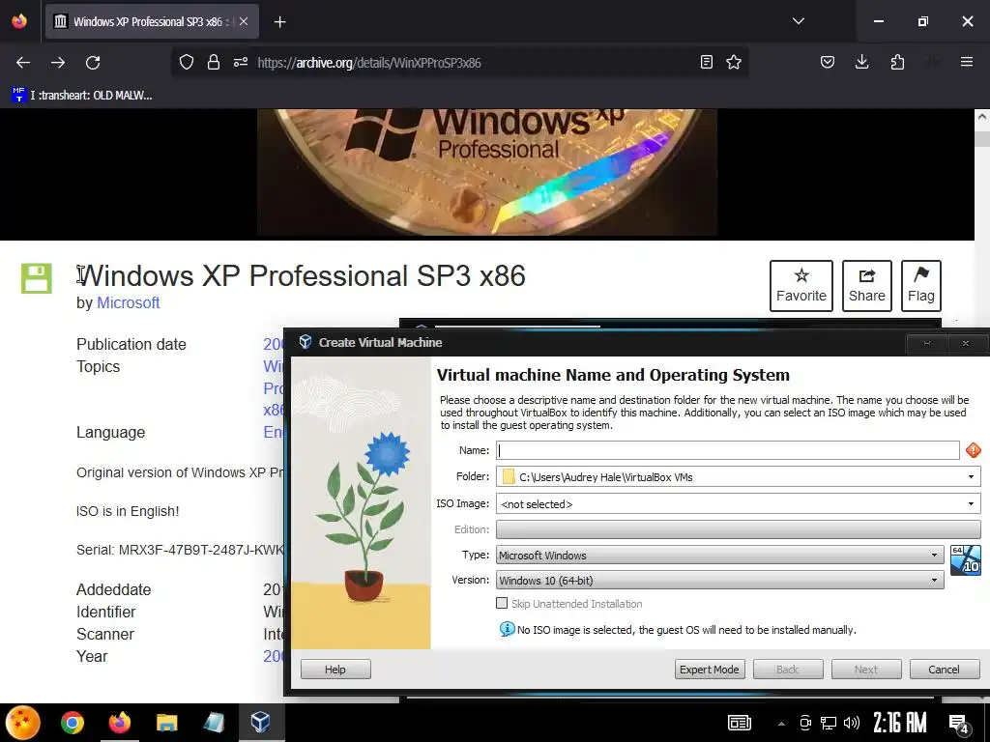Viewport: 990px width, 742px height.
Task: Open the volume speaker tray icon
Action: [851, 723]
